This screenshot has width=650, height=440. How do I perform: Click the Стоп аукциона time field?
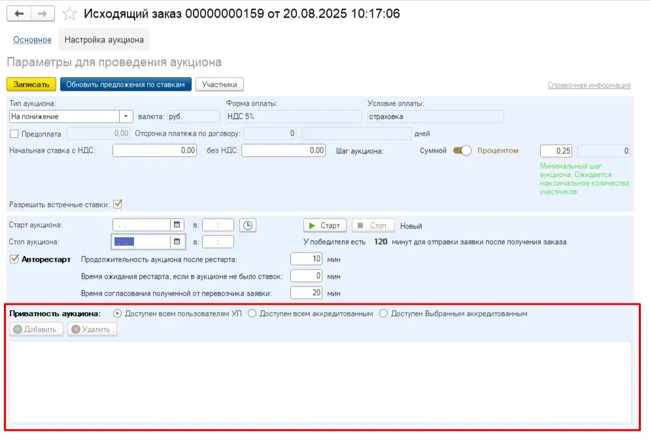pos(218,242)
